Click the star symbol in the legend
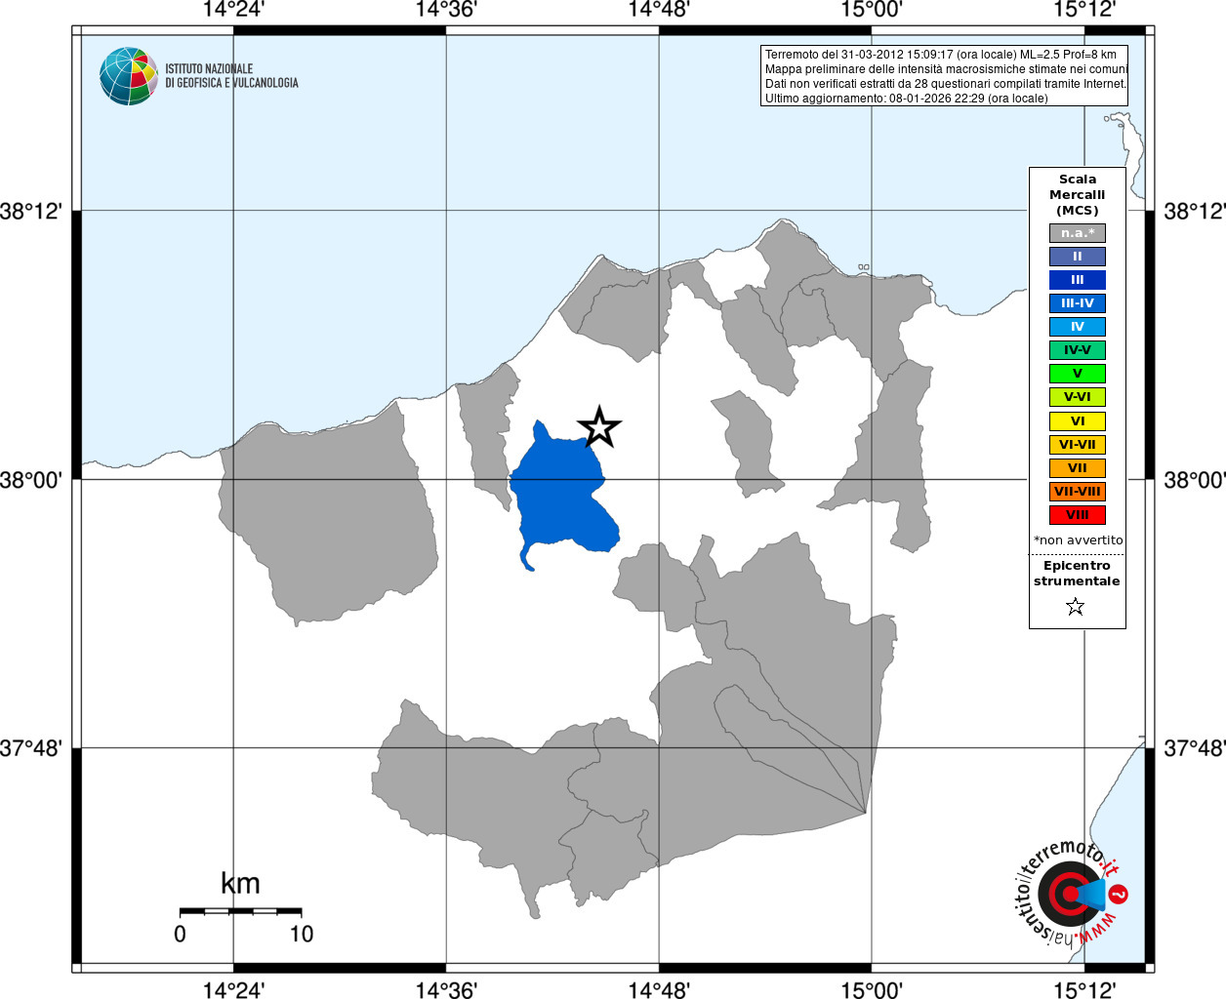The height and width of the screenshot is (999, 1226). (x=1076, y=607)
